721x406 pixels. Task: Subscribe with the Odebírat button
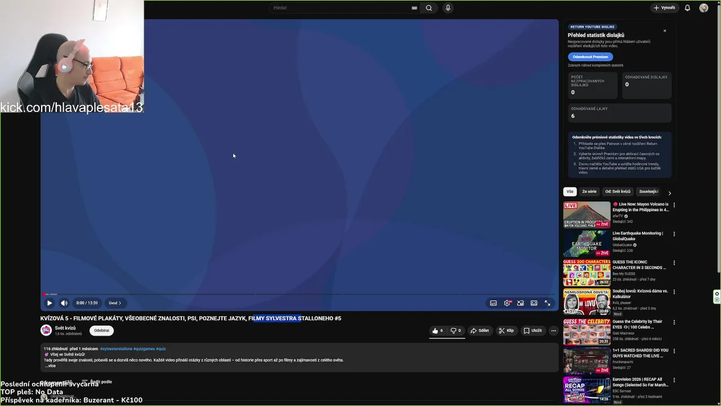[101, 330]
